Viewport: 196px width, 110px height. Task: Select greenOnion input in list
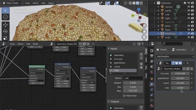123,63
